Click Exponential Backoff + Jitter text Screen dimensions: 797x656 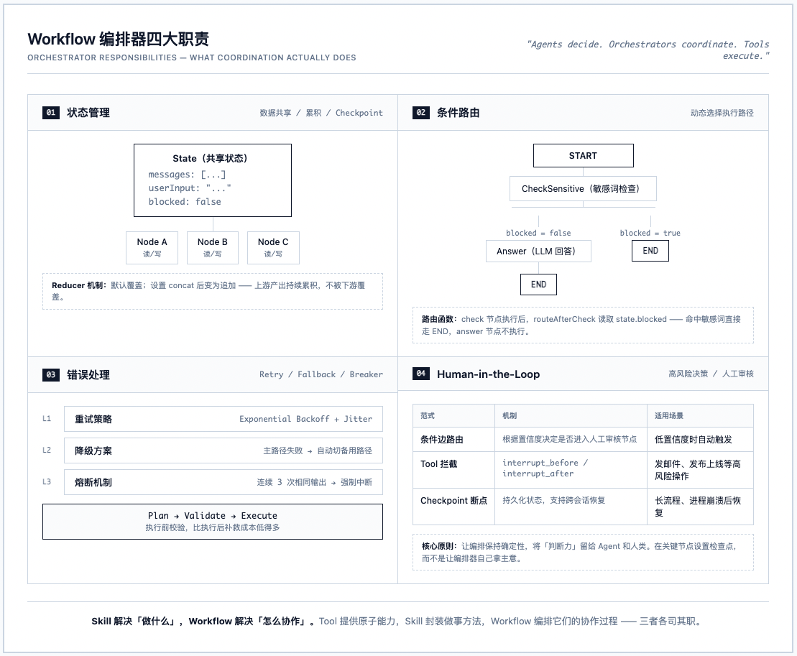coord(305,419)
